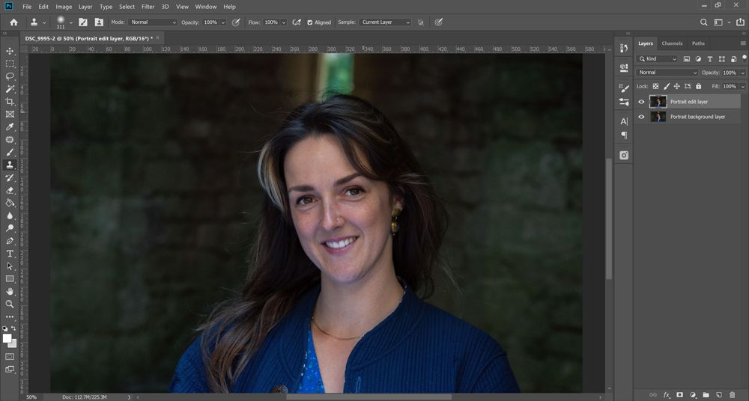
Task: Select the Lasso tool
Action: click(10, 76)
